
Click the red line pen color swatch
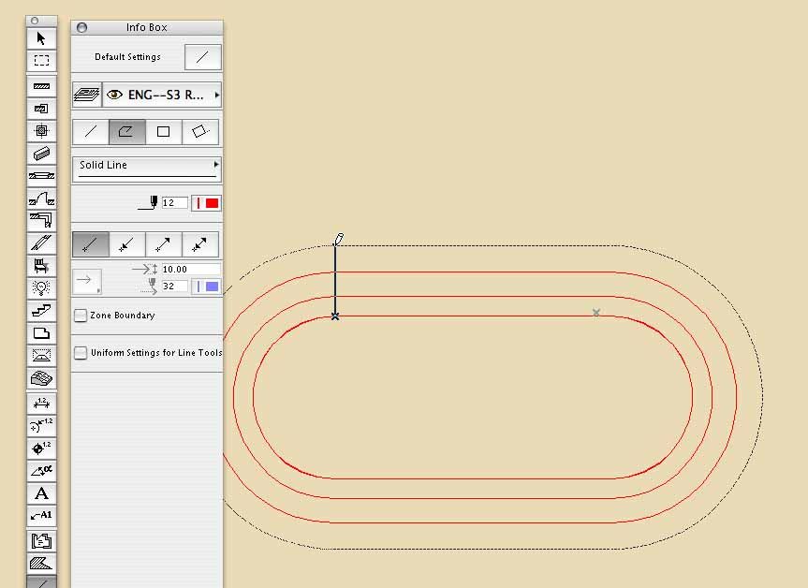pyautogui.click(x=206, y=203)
